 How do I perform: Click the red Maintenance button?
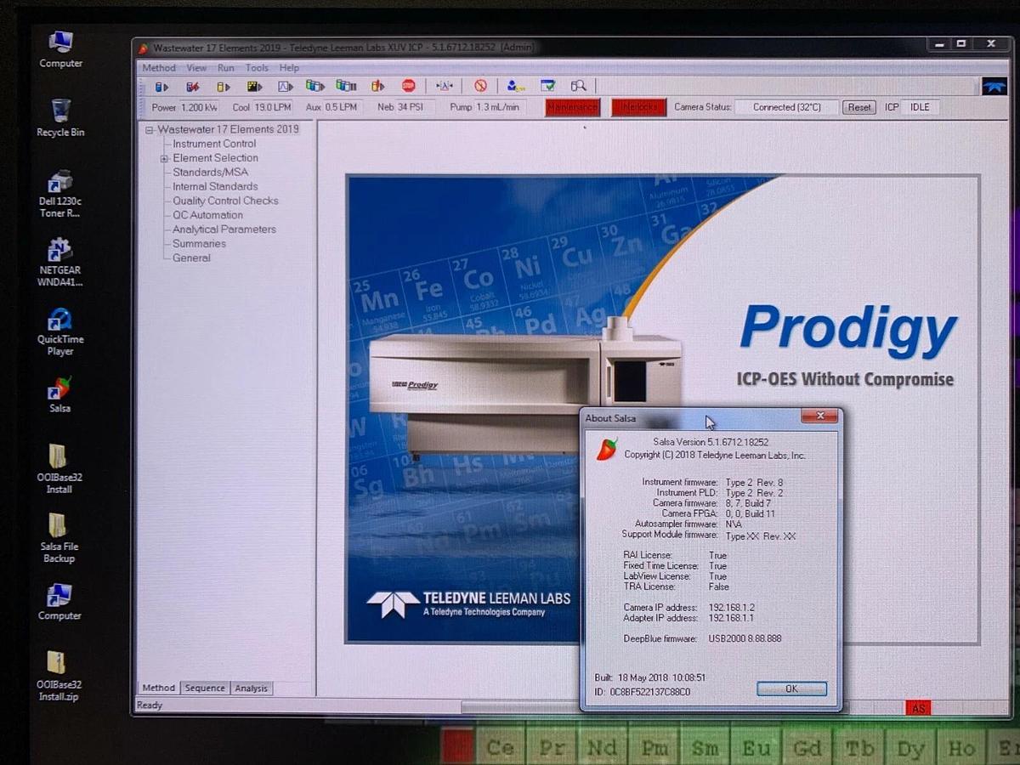tap(573, 108)
